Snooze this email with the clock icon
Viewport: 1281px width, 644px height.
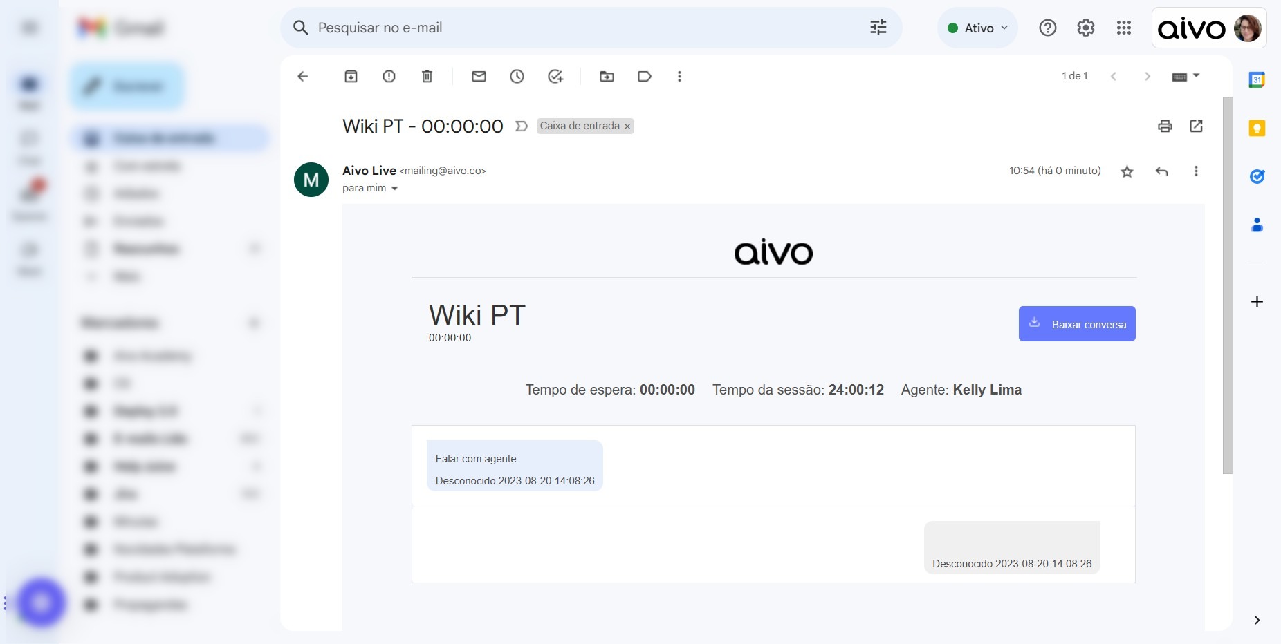coord(517,77)
